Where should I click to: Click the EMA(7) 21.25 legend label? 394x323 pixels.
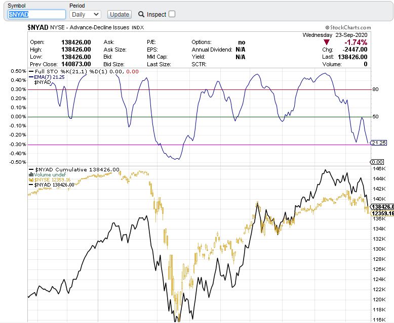[x=49, y=77]
